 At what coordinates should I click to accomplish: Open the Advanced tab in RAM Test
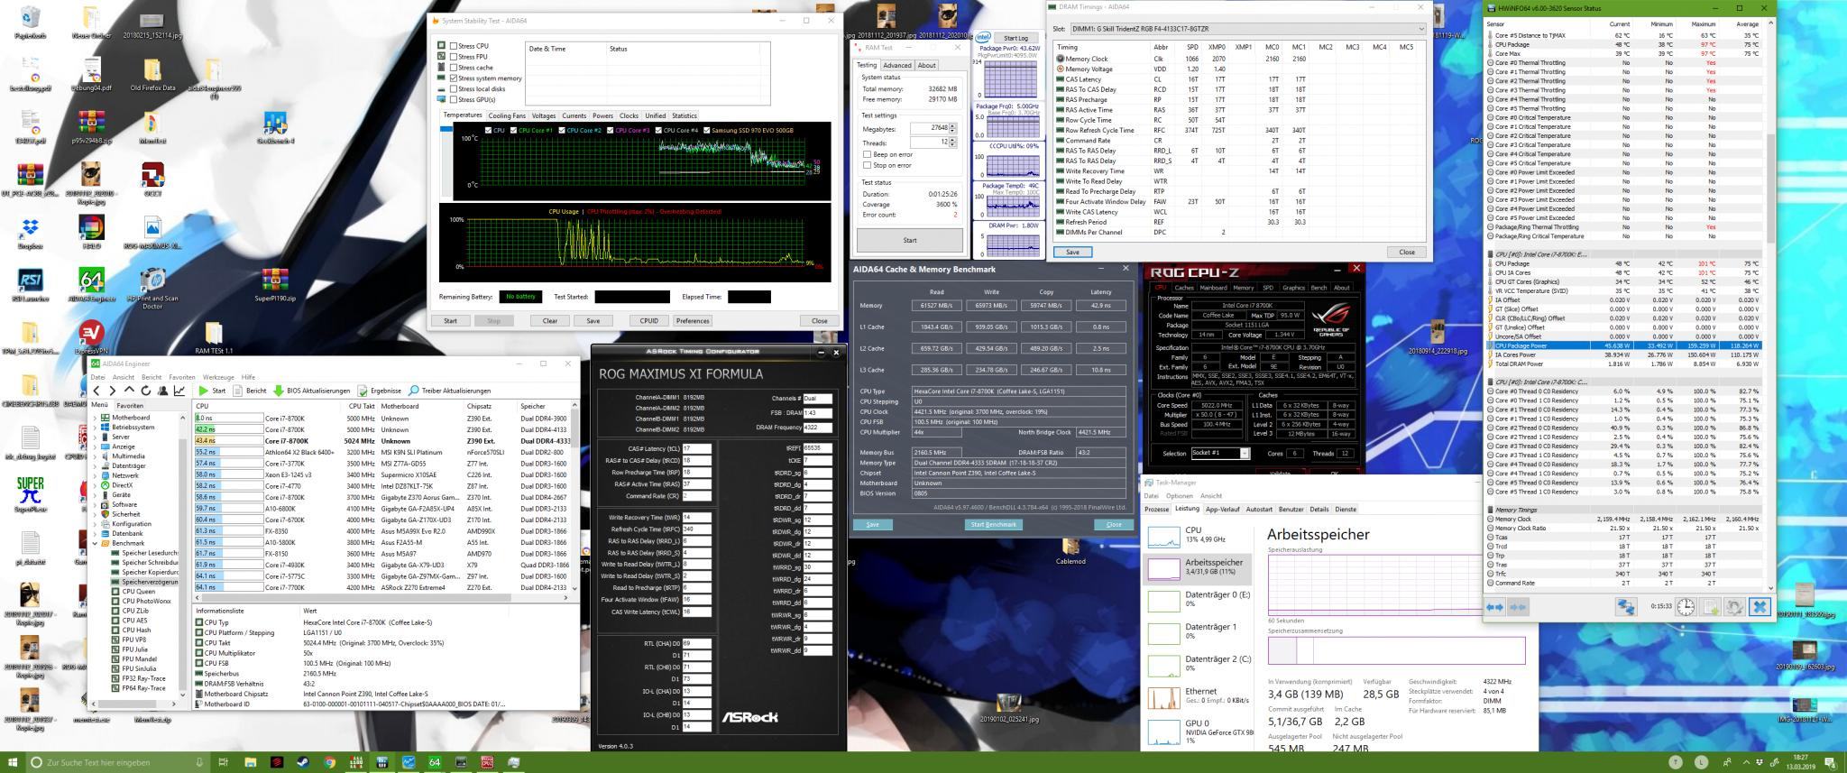(x=896, y=65)
